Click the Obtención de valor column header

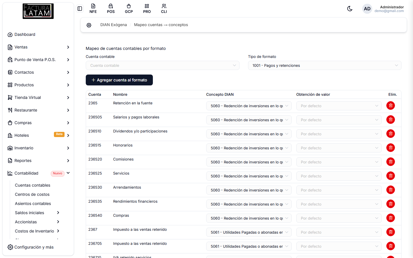[x=313, y=94]
